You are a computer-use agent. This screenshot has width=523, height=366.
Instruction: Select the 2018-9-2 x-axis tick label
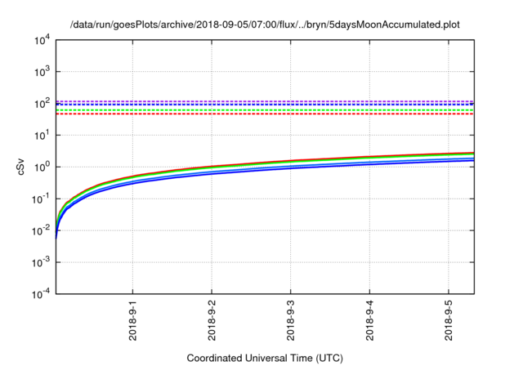tap(212, 321)
